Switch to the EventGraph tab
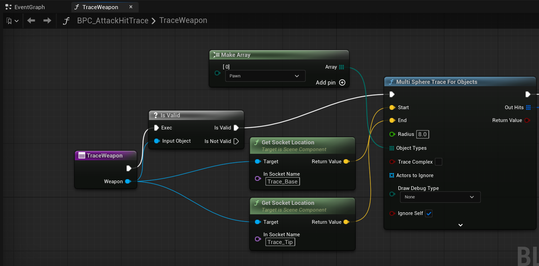 [x=25, y=7]
